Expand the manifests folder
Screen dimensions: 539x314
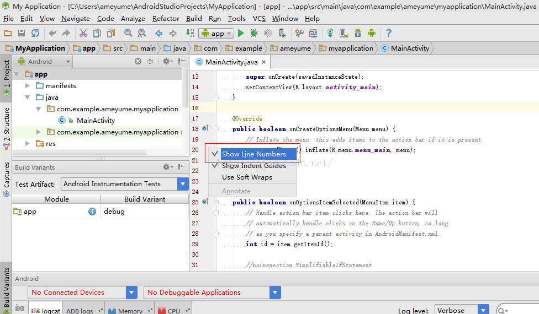(28, 86)
